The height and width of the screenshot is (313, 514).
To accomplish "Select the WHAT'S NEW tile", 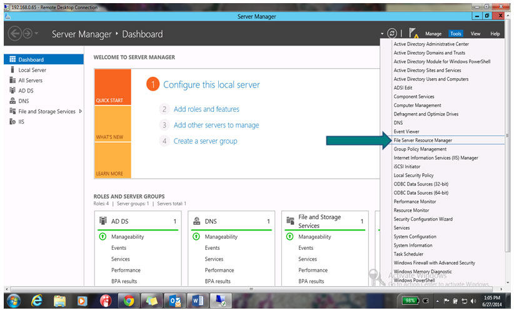I will click(113, 124).
